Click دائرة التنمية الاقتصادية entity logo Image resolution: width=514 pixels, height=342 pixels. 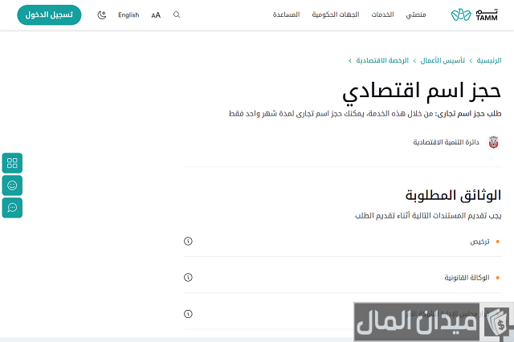(x=494, y=142)
